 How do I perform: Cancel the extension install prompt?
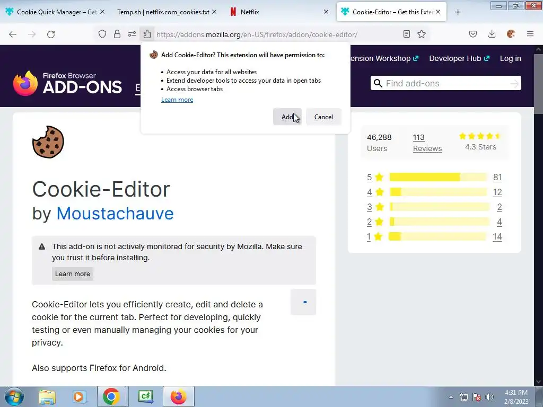coord(323,117)
